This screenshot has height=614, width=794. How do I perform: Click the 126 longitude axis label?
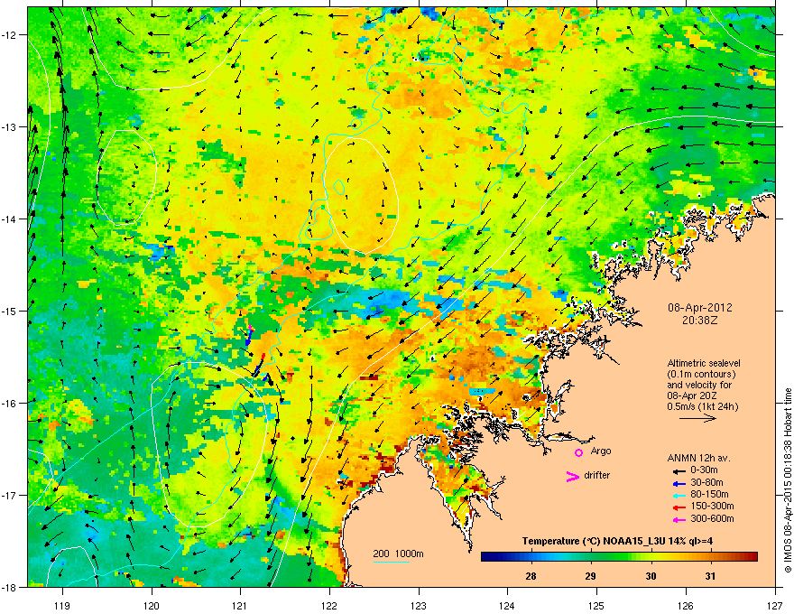tap(686, 605)
